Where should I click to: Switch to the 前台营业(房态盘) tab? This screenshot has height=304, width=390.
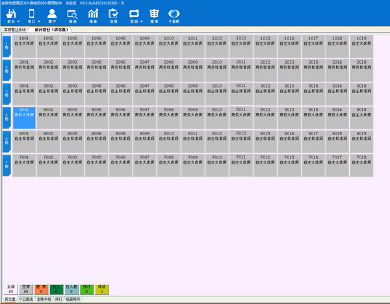[x=51, y=30]
